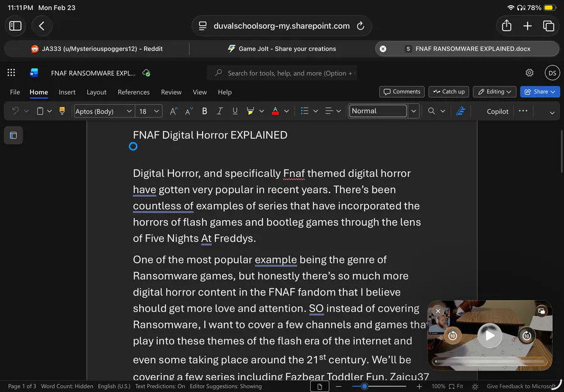Toggle Editor Suggestions: Showing status
Screen dimensions: 564x392
point(226,386)
